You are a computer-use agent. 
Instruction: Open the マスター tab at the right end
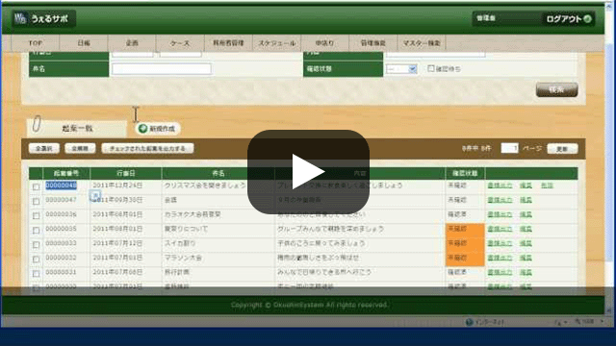pos(422,43)
